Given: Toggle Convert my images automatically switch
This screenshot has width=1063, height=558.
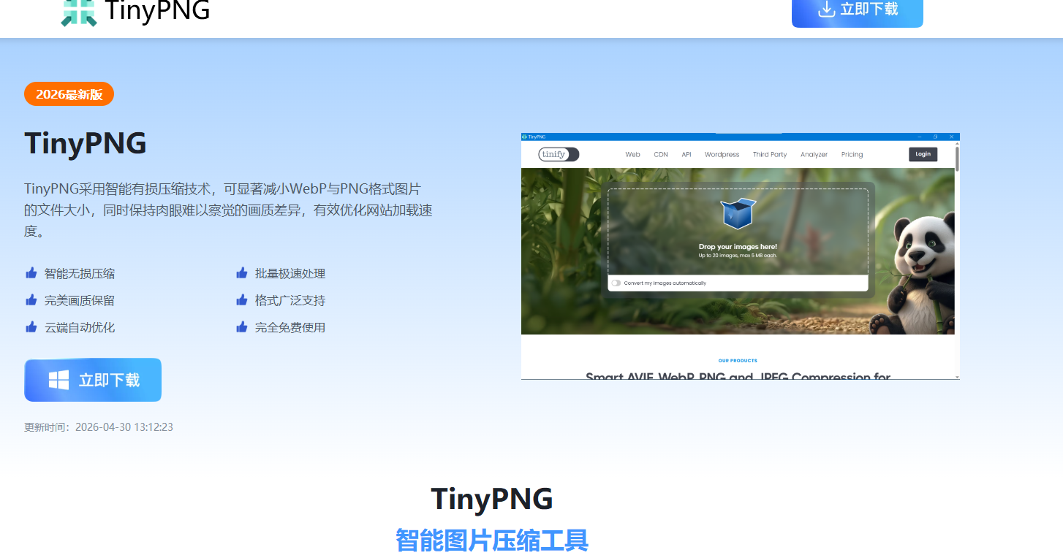Looking at the screenshot, I should point(616,283).
